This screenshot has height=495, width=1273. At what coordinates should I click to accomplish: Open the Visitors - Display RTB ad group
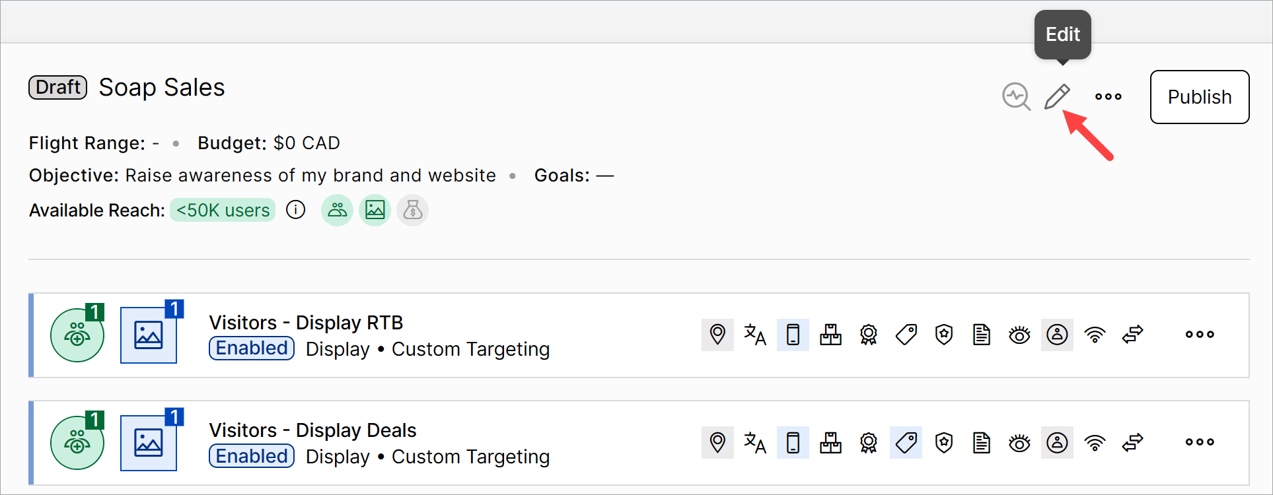(306, 323)
